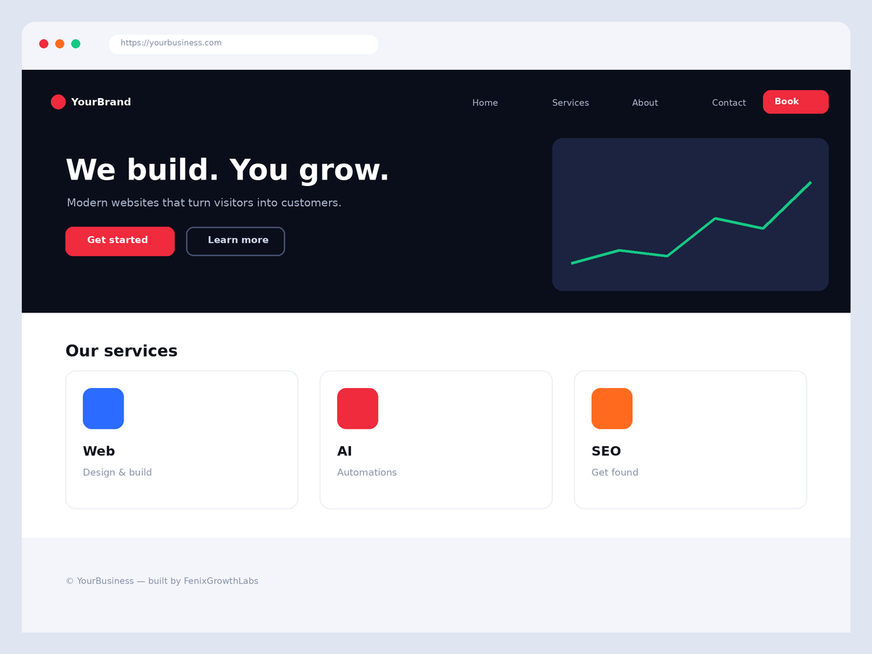This screenshot has width=872, height=654.
Task: Click the 'Our services' heading
Action: tap(121, 351)
